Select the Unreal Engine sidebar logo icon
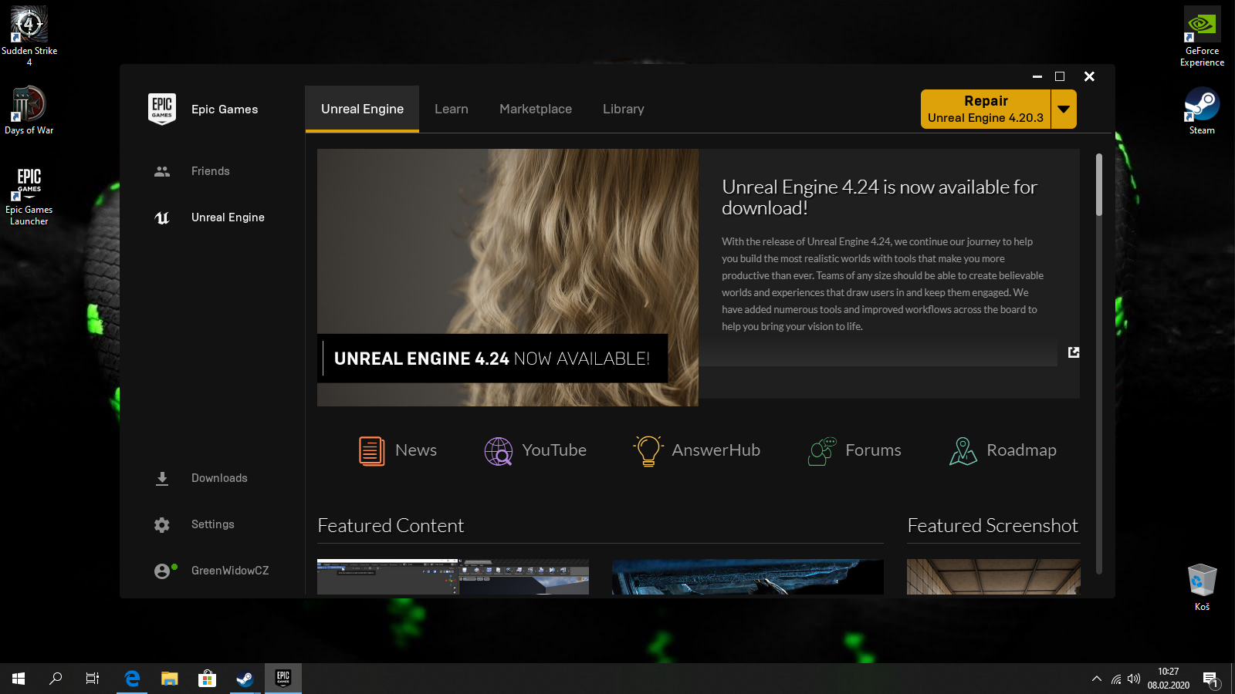 click(x=162, y=217)
